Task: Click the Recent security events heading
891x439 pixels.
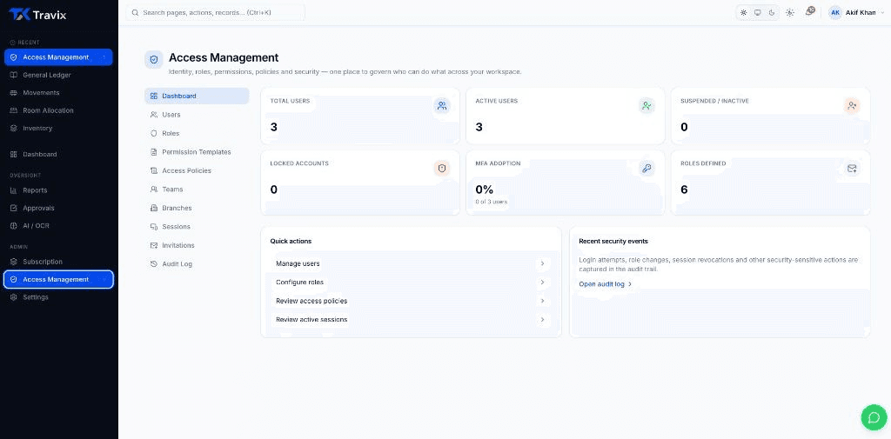Action: (x=613, y=242)
